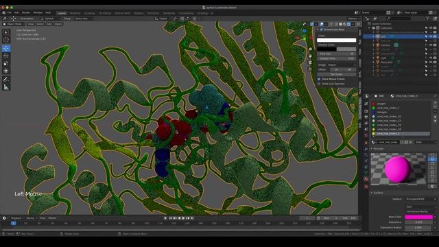439x247 pixels.
Task: Open the Global transform orientation dropdown
Action: (163, 19)
